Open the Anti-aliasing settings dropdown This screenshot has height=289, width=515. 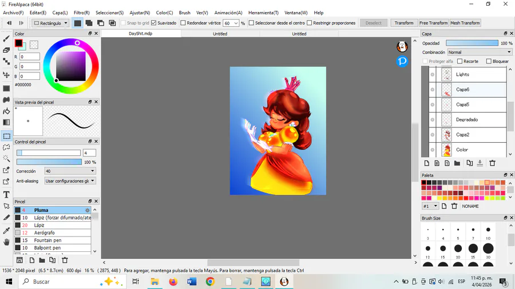(x=70, y=181)
